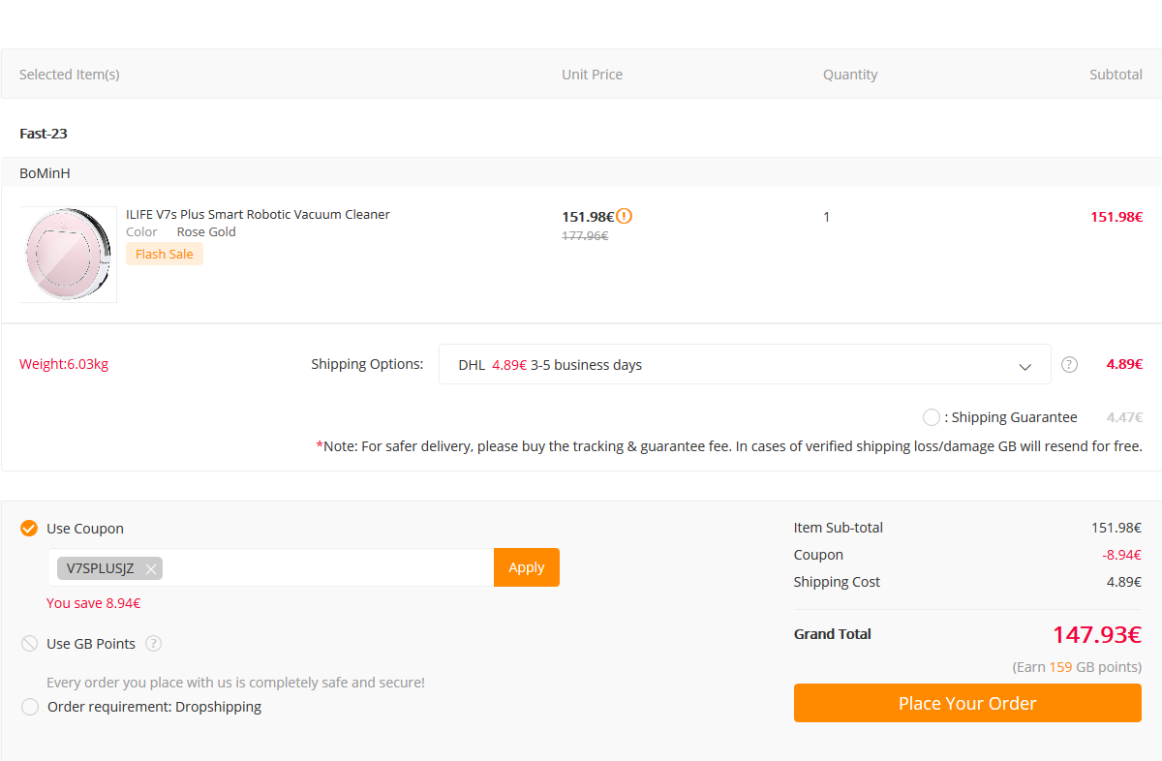Open the ILIFE V7s Plus product link

coord(258,215)
